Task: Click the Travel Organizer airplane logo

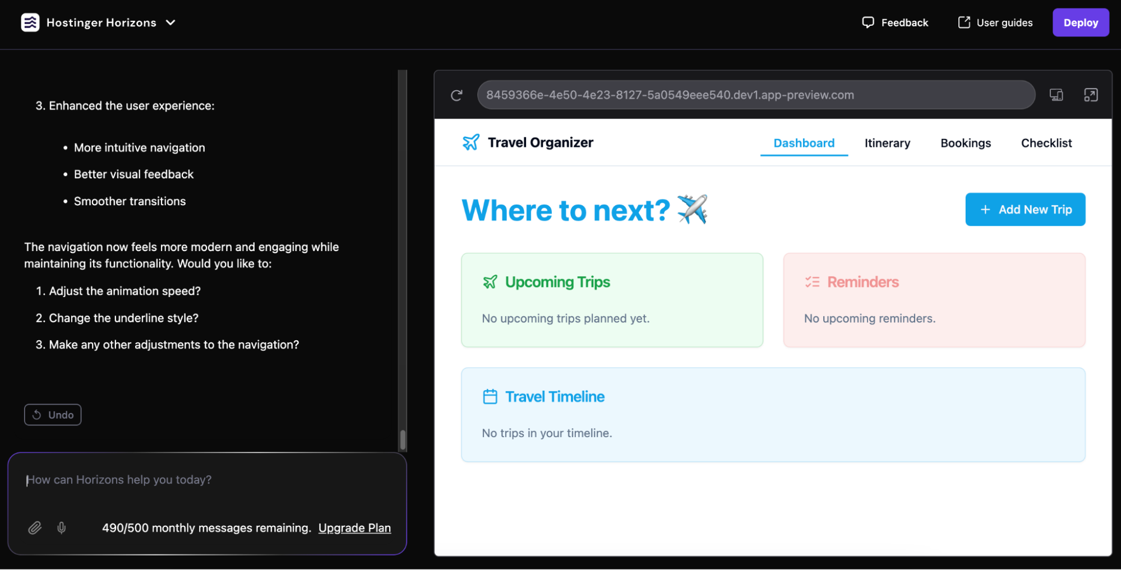Action: click(x=470, y=142)
